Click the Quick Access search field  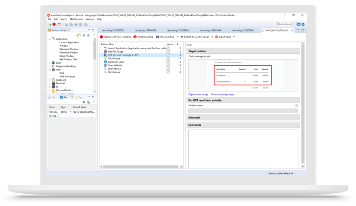click(x=284, y=24)
